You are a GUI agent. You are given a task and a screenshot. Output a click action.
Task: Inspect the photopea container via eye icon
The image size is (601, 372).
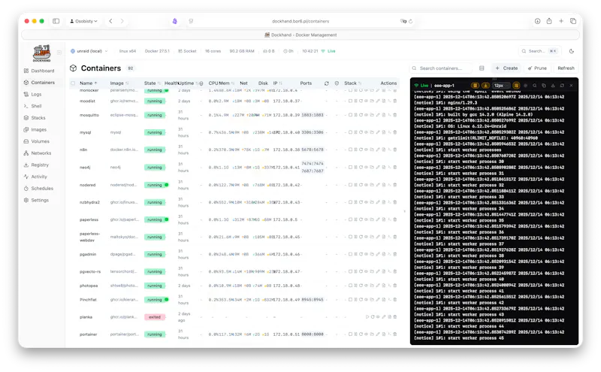pyautogui.click(x=366, y=286)
